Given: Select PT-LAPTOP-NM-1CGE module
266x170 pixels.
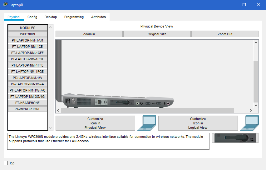Looking at the screenshot, I should pos(27,59).
